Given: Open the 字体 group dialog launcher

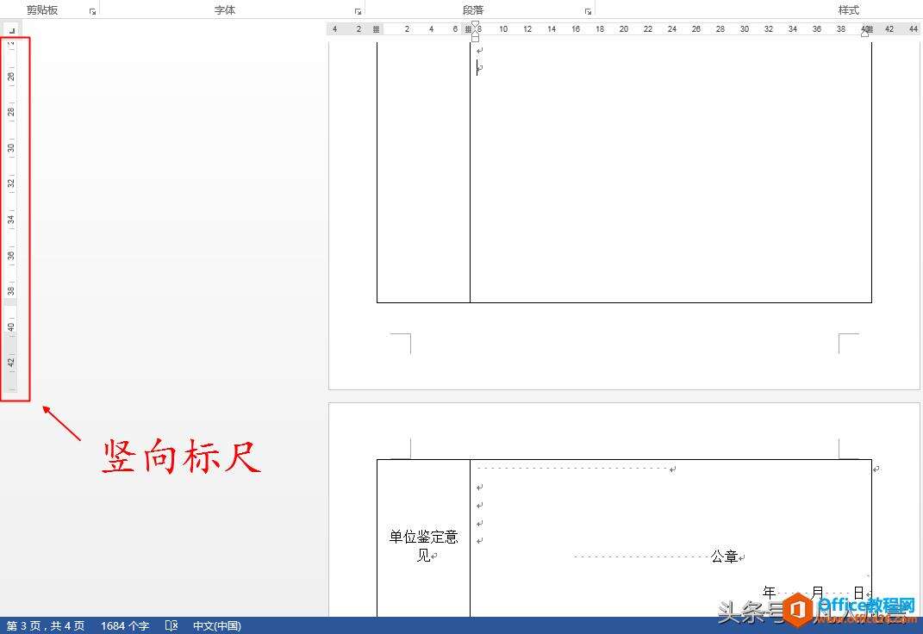Looking at the screenshot, I should point(358,11).
